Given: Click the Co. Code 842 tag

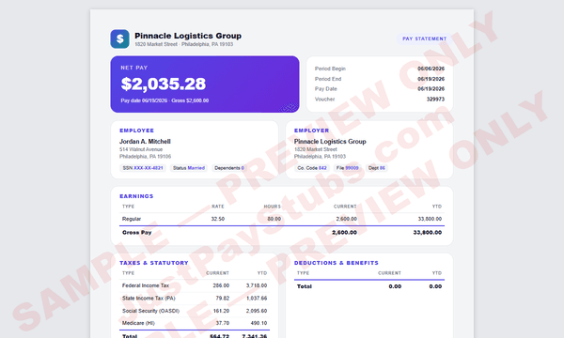Looking at the screenshot, I should 312,168.
